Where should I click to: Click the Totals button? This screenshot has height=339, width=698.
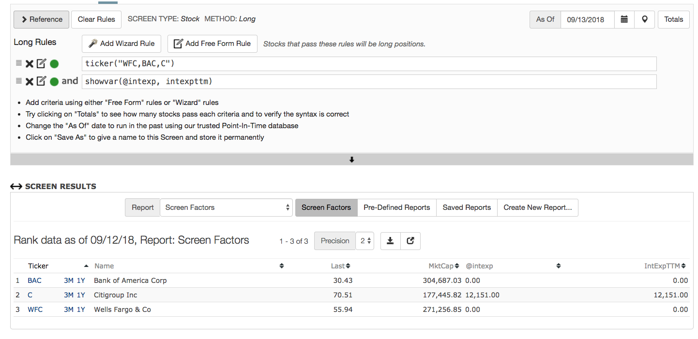(674, 19)
